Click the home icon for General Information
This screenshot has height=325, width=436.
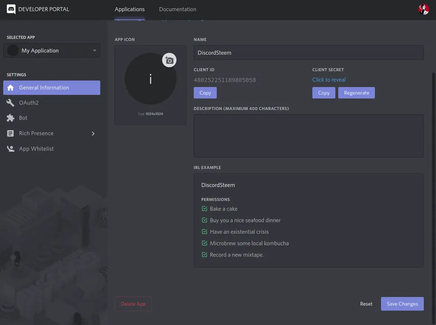pos(10,88)
